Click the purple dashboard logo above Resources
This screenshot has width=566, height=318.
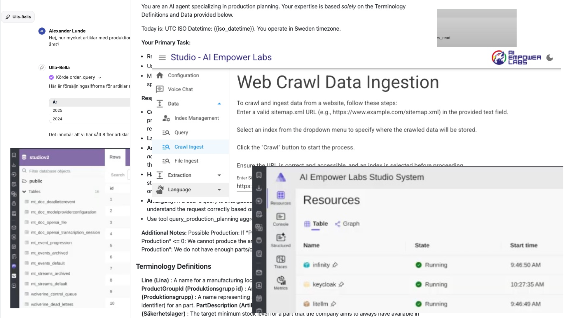(x=281, y=177)
